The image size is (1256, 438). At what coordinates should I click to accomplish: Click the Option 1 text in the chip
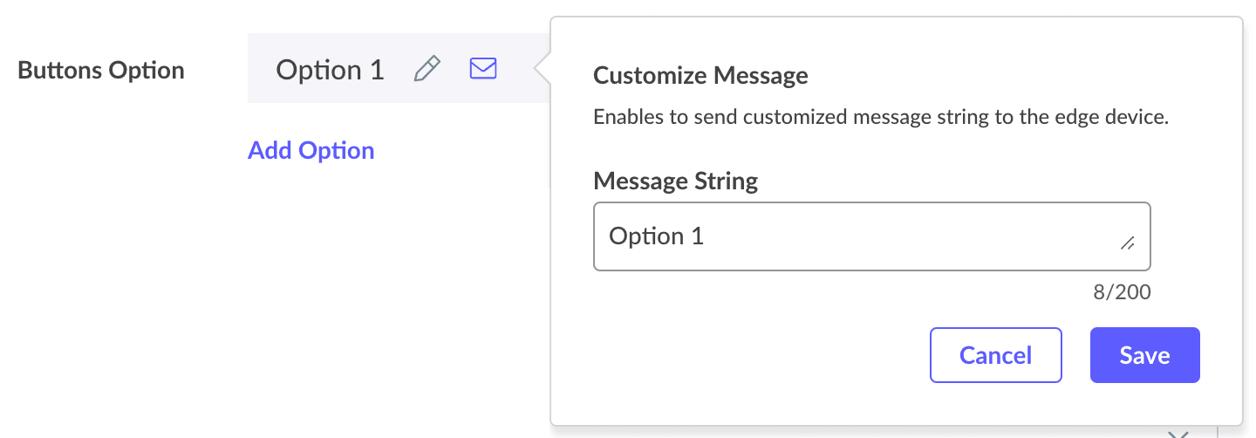(330, 70)
